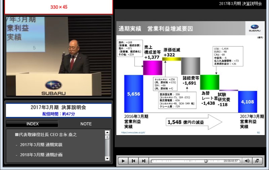Skip to previous chapter

pos(133,161)
